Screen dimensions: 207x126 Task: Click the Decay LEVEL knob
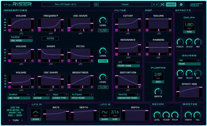pos(157,115)
